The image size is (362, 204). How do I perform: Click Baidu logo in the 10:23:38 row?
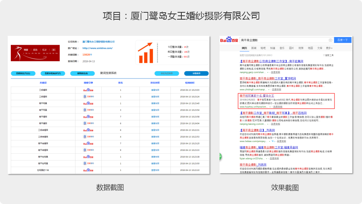tap(88, 157)
